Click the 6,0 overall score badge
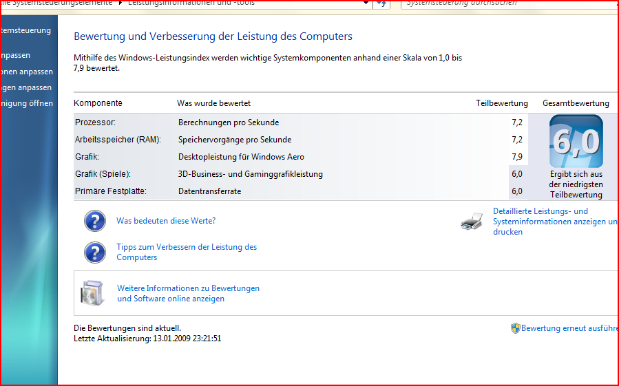The image size is (619, 386). point(576,141)
